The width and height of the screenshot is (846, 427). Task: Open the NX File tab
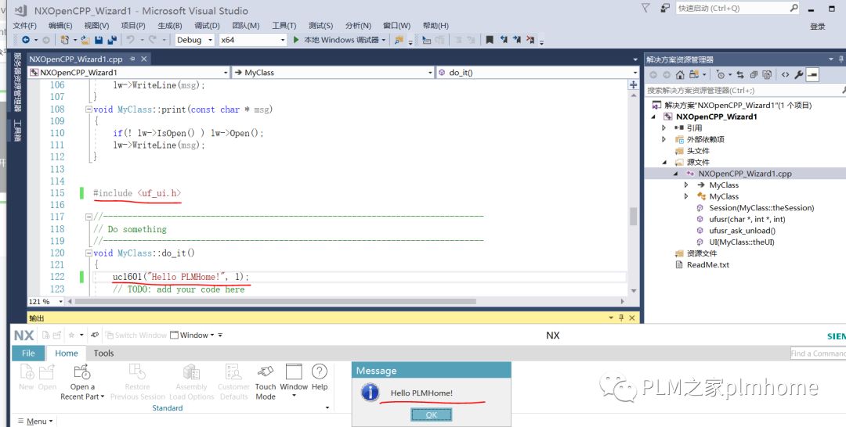(29, 353)
